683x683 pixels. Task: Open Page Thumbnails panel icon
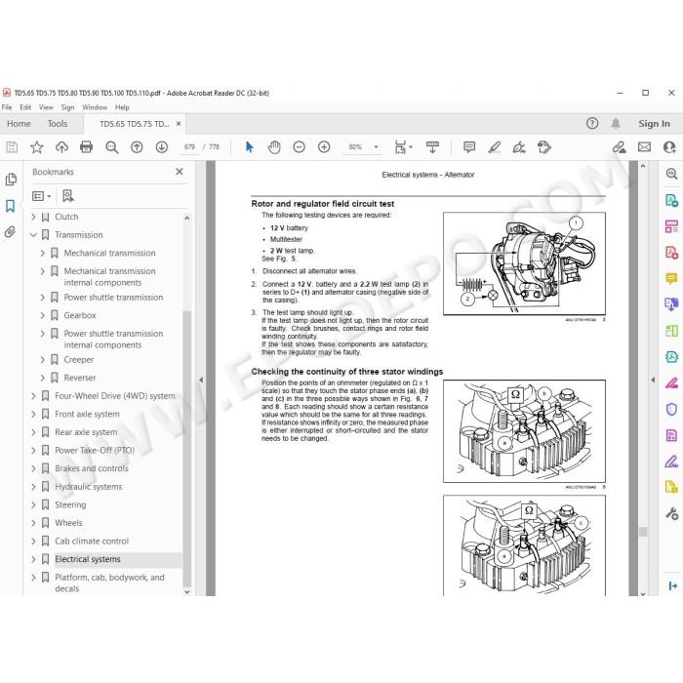(11, 180)
